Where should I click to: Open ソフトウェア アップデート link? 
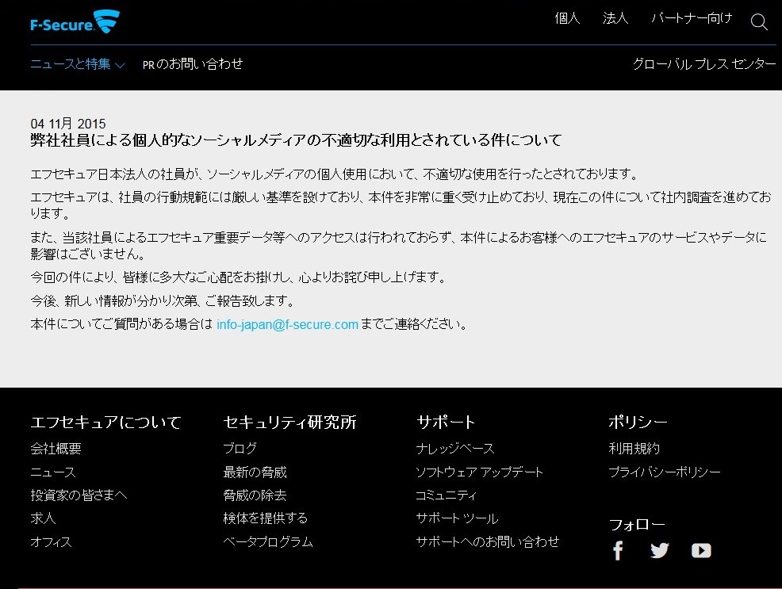pos(479,472)
